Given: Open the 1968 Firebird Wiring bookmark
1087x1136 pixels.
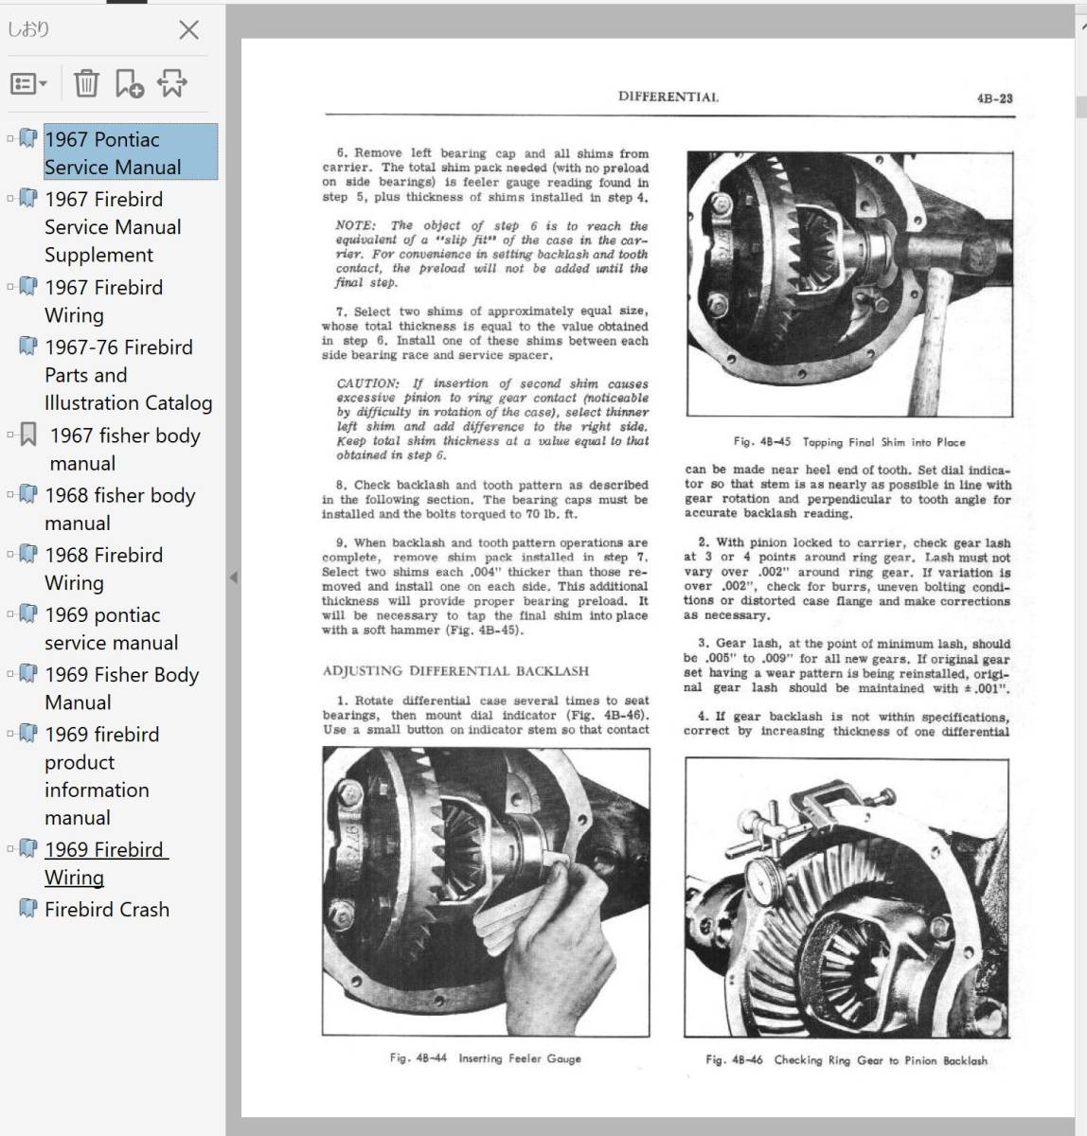Looking at the screenshot, I should (103, 569).
